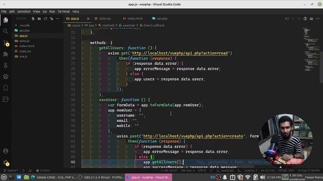Follow the api.php?action=create URL link
323x181 pixels.
tap(193, 136)
